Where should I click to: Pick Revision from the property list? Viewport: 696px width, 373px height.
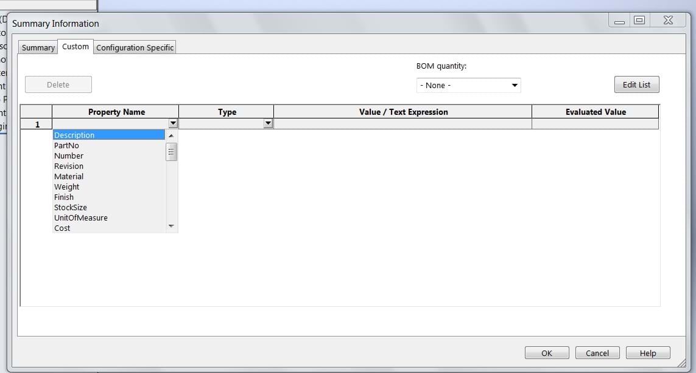click(x=69, y=166)
